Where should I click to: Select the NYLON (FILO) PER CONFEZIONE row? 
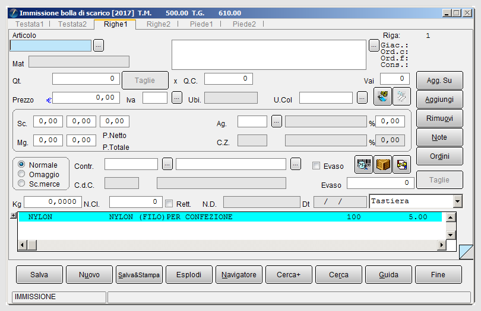click(x=230, y=217)
